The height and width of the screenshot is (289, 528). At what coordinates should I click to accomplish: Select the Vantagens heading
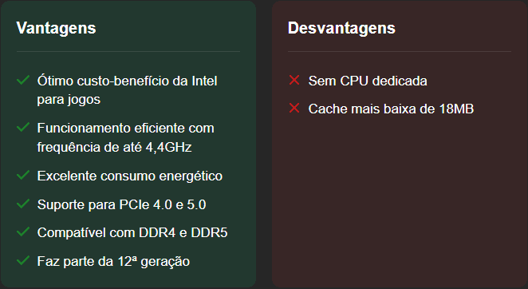click(x=57, y=28)
